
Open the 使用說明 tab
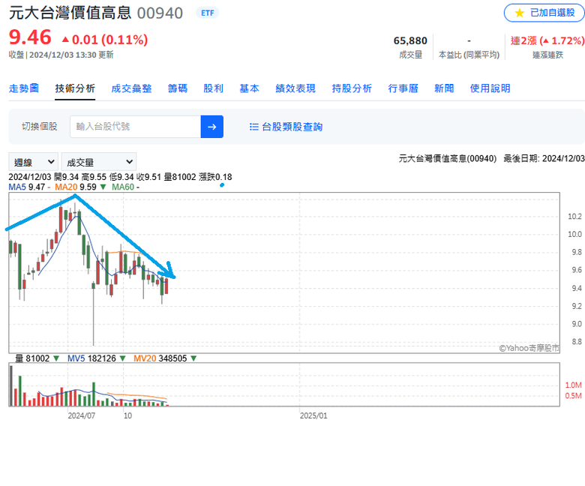490,88
